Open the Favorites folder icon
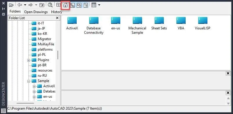Screen dimensions: 233x114 [x=58, y=5]
